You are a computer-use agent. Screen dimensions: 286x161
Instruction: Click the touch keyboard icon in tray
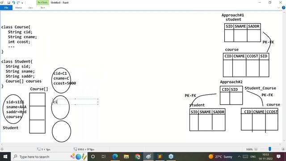(245, 157)
